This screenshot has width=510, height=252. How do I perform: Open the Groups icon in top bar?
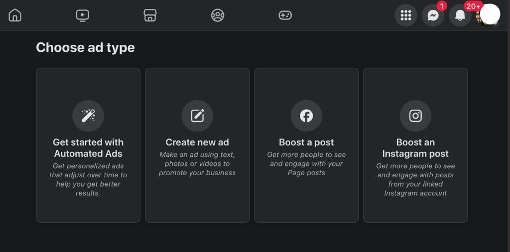tap(218, 15)
